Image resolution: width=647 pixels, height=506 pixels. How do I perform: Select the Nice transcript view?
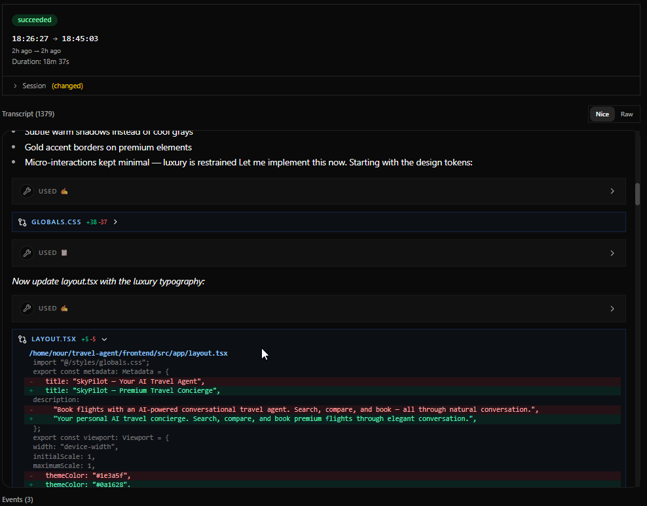tap(602, 114)
